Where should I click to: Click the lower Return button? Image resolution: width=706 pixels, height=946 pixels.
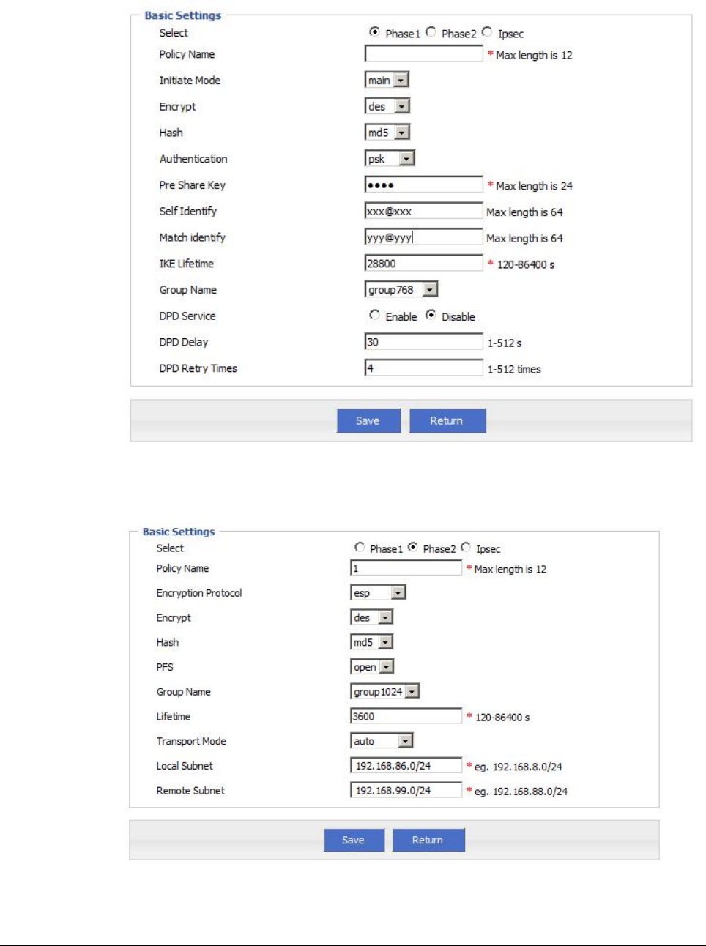pyautogui.click(x=428, y=840)
